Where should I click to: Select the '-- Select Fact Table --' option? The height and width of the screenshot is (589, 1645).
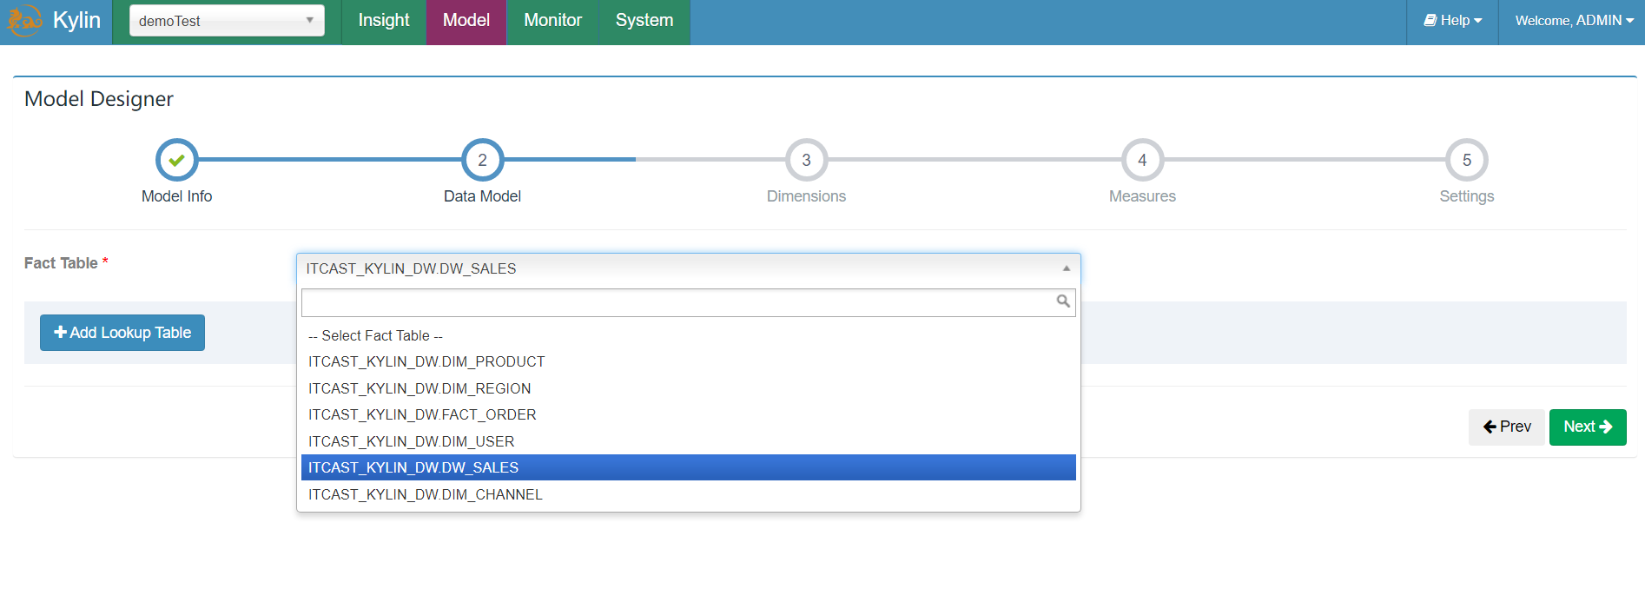click(x=689, y=335)
